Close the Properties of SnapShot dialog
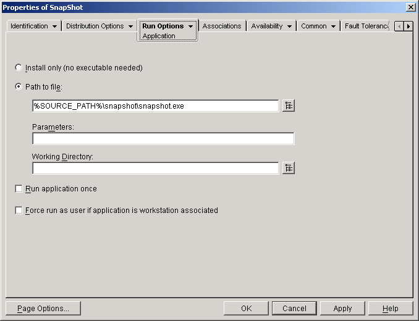This screenshot has height=321, width=419. point(410,7)
